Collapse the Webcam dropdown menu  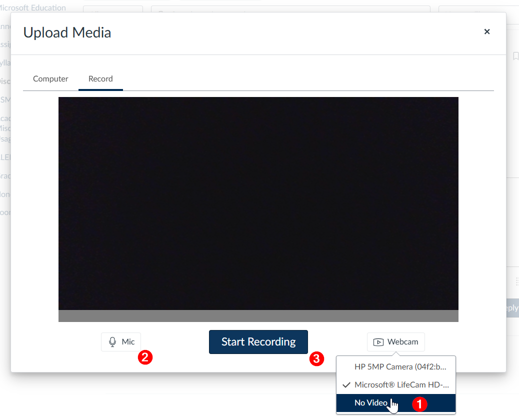396,342
